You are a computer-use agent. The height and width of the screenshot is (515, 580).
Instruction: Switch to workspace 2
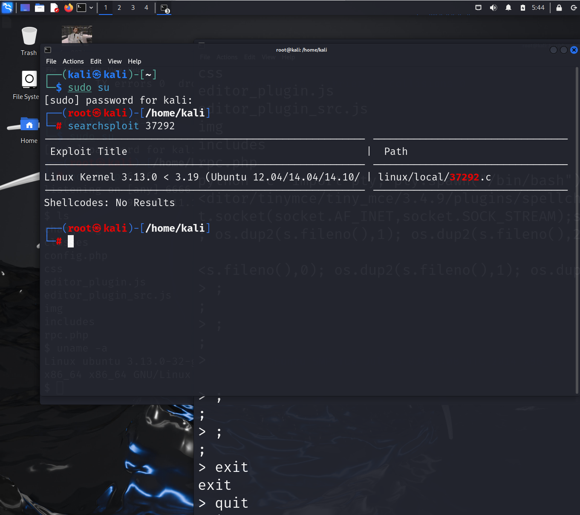(x=119, y=8)
